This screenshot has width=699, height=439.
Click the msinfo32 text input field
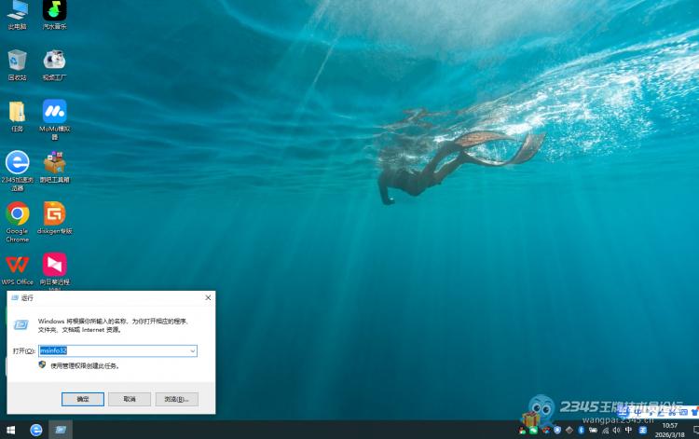tap(112, 350)
